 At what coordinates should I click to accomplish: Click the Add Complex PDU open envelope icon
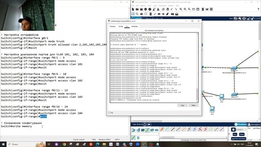[x=177, y=14]
